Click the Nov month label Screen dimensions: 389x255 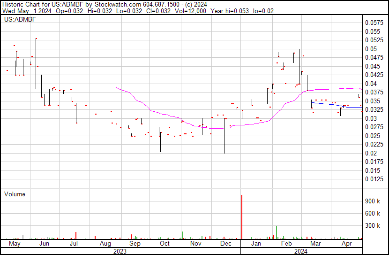pyautogui.click(x=196, y=244)
